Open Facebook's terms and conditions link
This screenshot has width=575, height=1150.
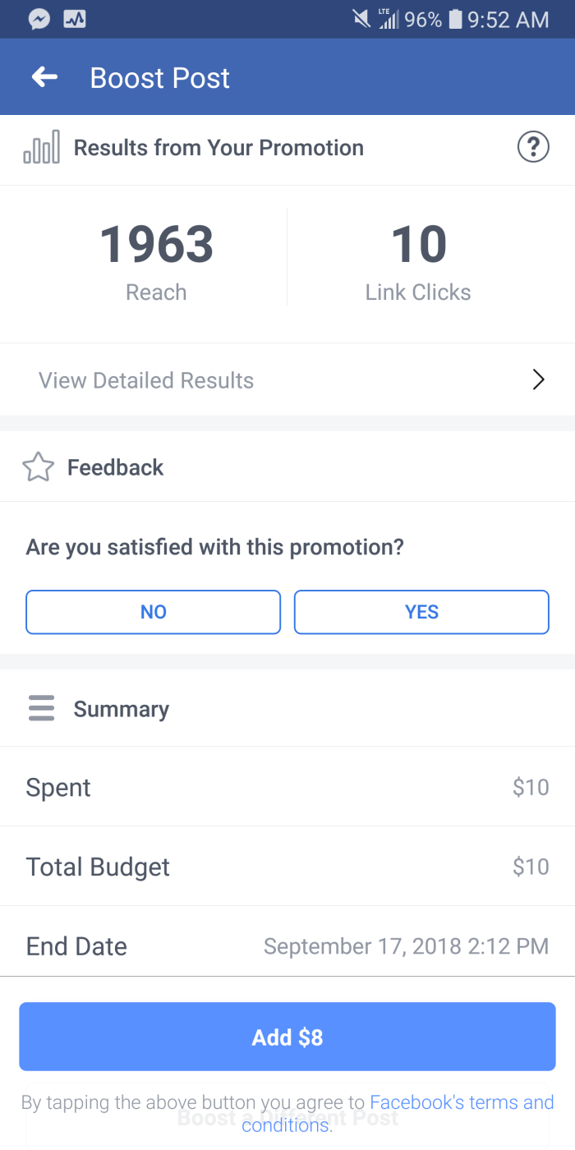[x=461, y=1103]
